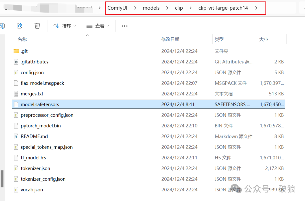305x201 pixels.
Task: Expand chevron after clip breadcrumb
Action: tap(191, 8)
